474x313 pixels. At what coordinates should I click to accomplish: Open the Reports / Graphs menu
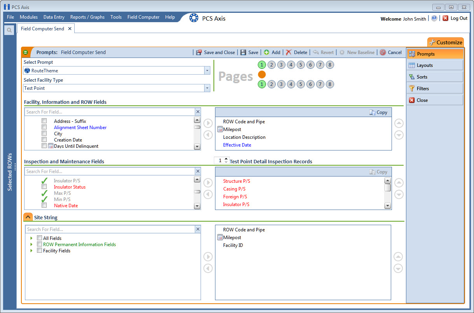(x=87, y=17)
